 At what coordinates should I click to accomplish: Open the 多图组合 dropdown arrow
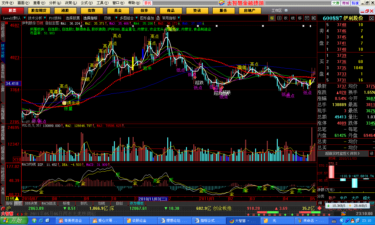[136, 18]
